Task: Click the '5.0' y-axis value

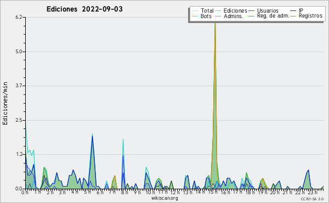Action: coord(19,52)
